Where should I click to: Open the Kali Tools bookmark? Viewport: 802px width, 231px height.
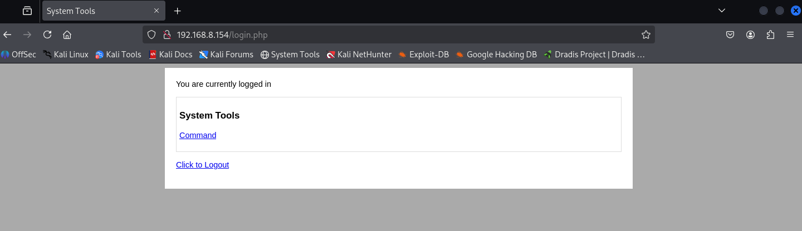(118, 55)
